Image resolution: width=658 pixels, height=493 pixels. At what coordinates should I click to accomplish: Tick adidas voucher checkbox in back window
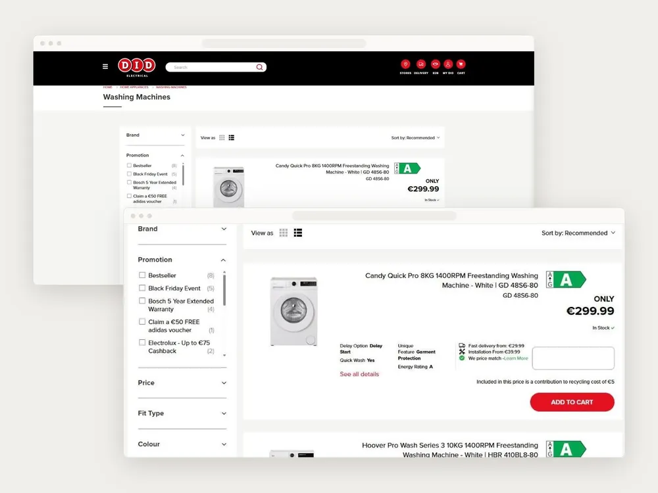[129, 196]
